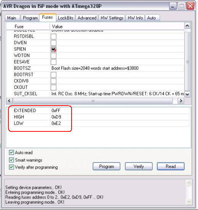This screenshot has height=210, width=198.
Task: Select the BOOTSZ fuse label
Action: [x=22, y=68]
